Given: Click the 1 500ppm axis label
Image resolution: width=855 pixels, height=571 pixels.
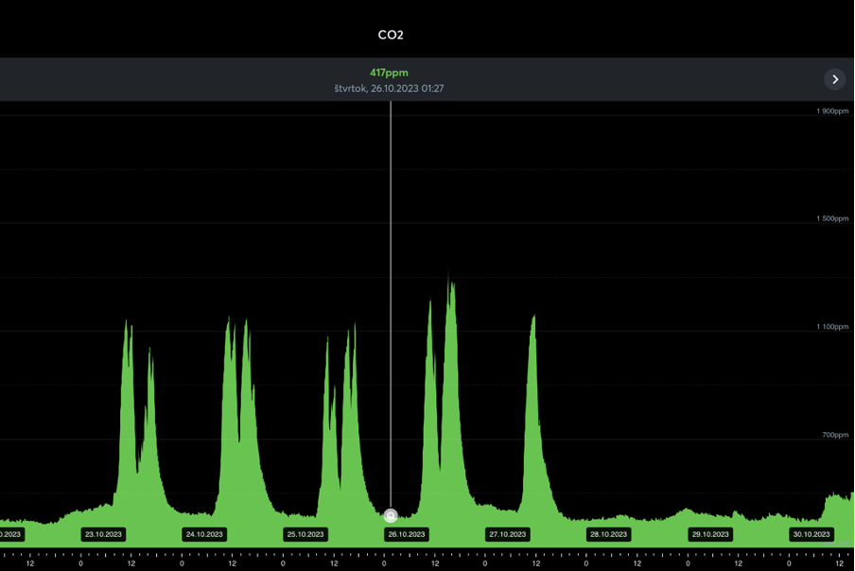Looking at the screenshot, I should point(832,219).
